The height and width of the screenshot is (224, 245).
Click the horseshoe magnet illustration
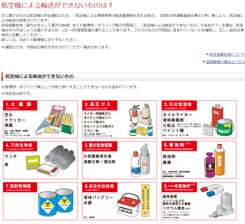[x=212, y=190]
